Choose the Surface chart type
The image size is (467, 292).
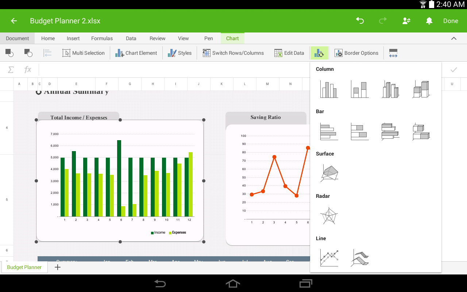[x=329, y=174]
